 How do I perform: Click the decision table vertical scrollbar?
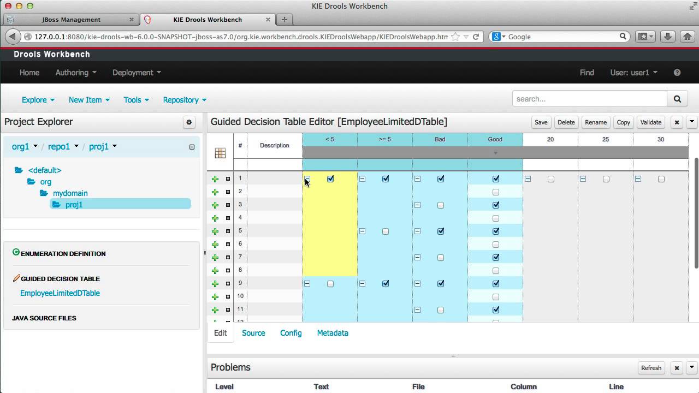[696, 213]
